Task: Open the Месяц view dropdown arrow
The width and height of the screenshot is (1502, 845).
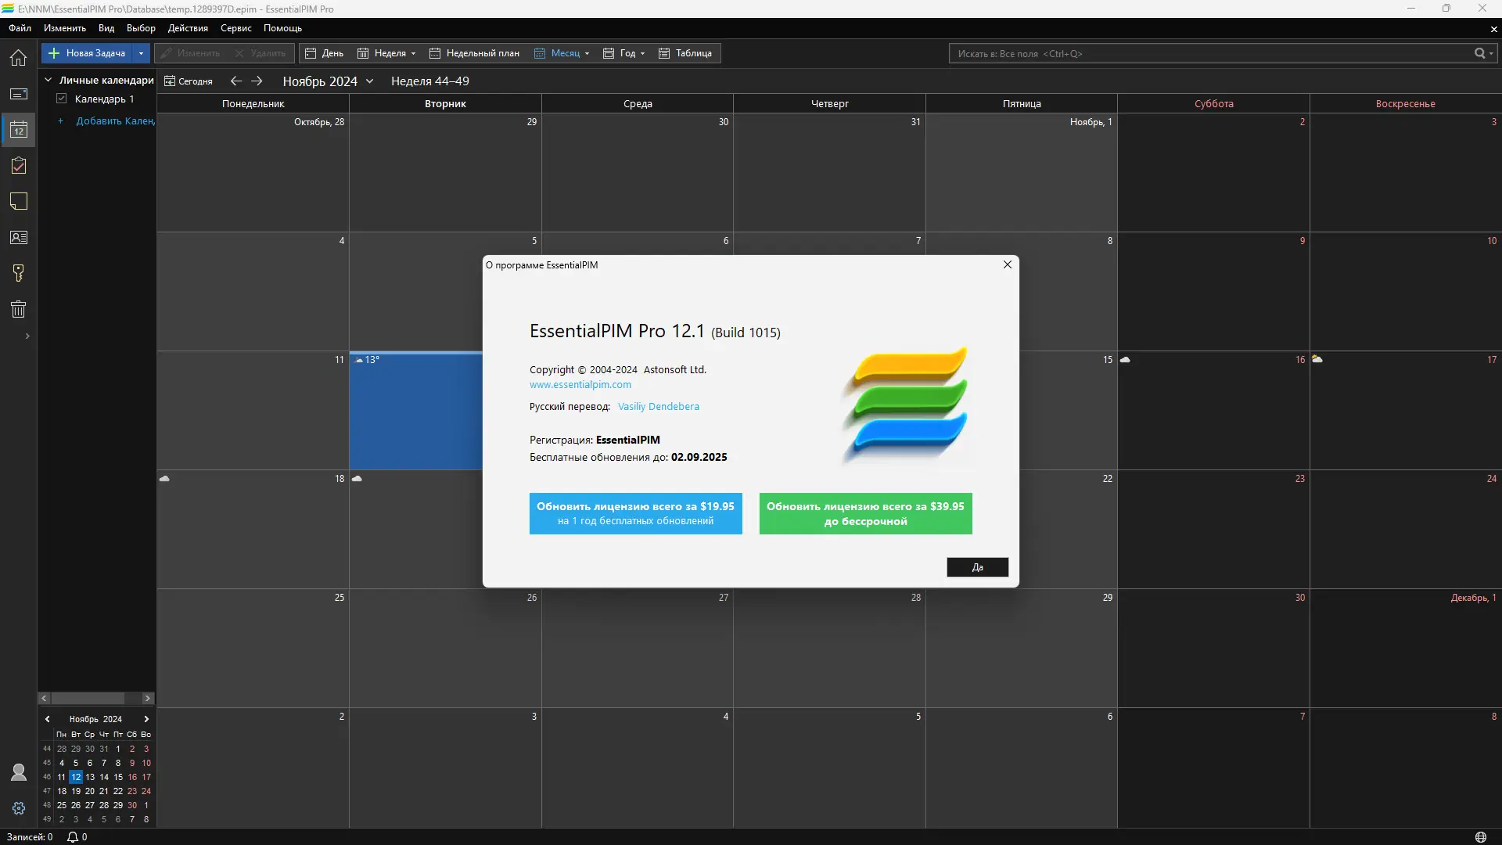Action: (585, 53)
